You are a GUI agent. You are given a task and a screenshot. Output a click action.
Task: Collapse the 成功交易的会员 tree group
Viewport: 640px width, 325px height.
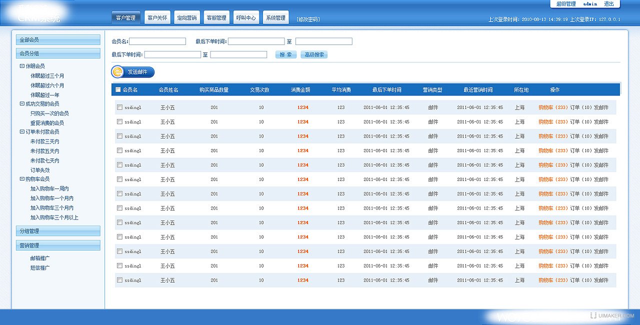coord(22,104)
